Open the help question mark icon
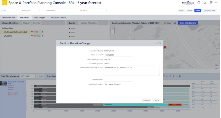Viewport: 221px width, 118px height. click(x=199, y=3)
